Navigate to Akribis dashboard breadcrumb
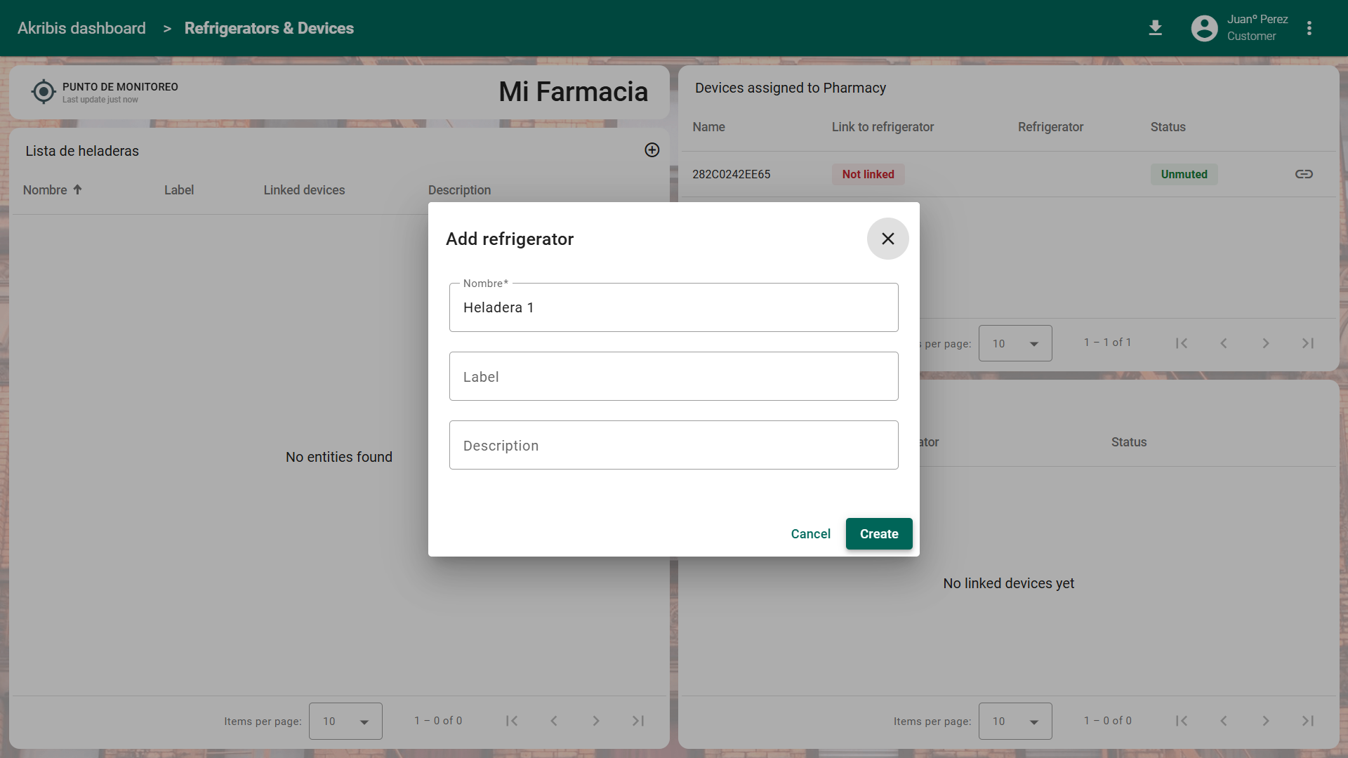The width and height of the screenshot is (1348, 758). 81,28
